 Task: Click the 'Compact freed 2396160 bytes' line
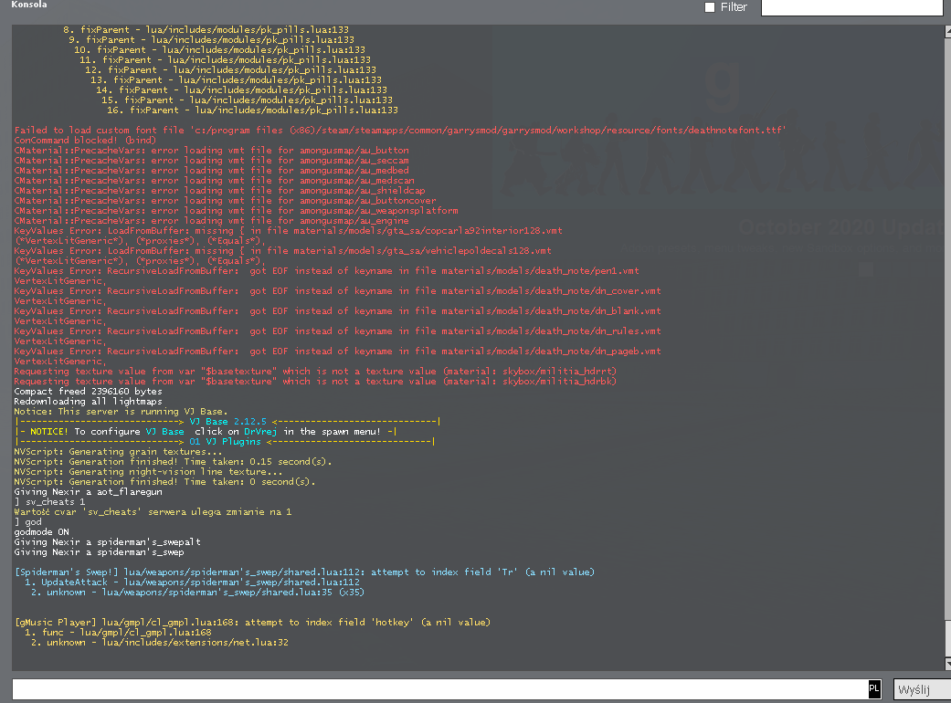click(x=88, y=392)
